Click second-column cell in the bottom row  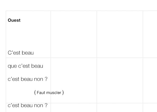pos(74,108)
